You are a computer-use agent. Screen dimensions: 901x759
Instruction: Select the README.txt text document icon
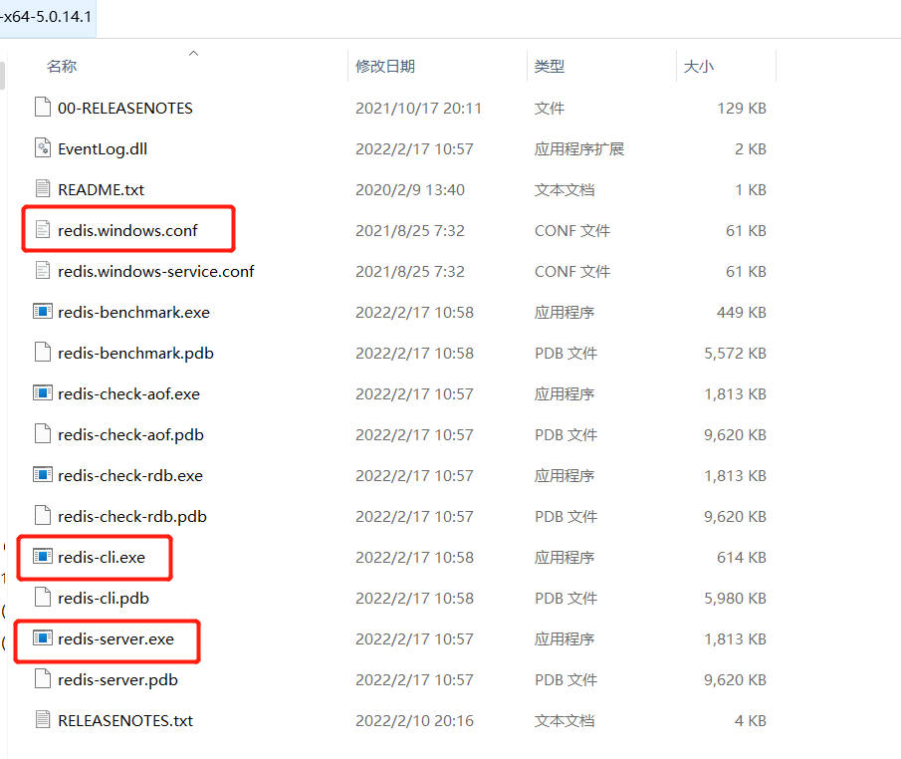tap(43, 188)
